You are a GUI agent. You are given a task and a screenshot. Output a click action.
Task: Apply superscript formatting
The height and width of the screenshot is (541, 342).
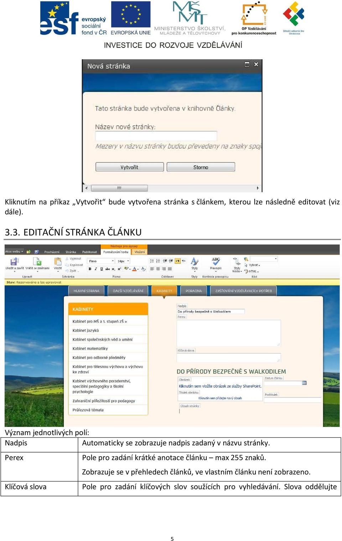(119, 269)
